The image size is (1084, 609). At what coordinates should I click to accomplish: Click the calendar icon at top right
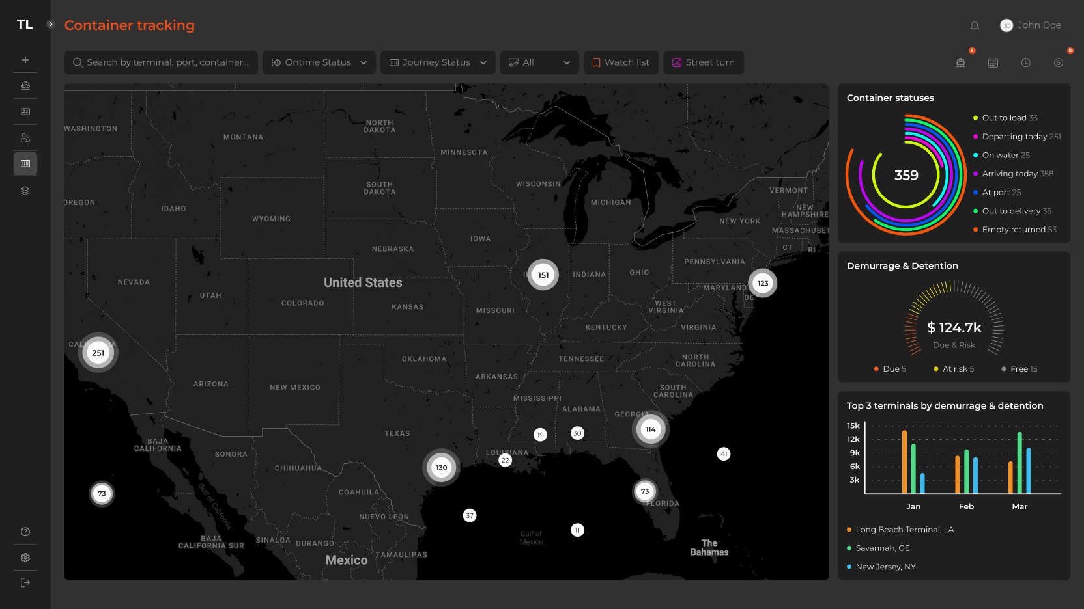click(993, 62)
